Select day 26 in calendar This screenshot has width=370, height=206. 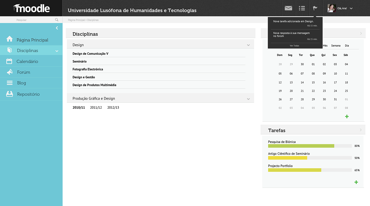pyautogui.click(x=280, y=99)
